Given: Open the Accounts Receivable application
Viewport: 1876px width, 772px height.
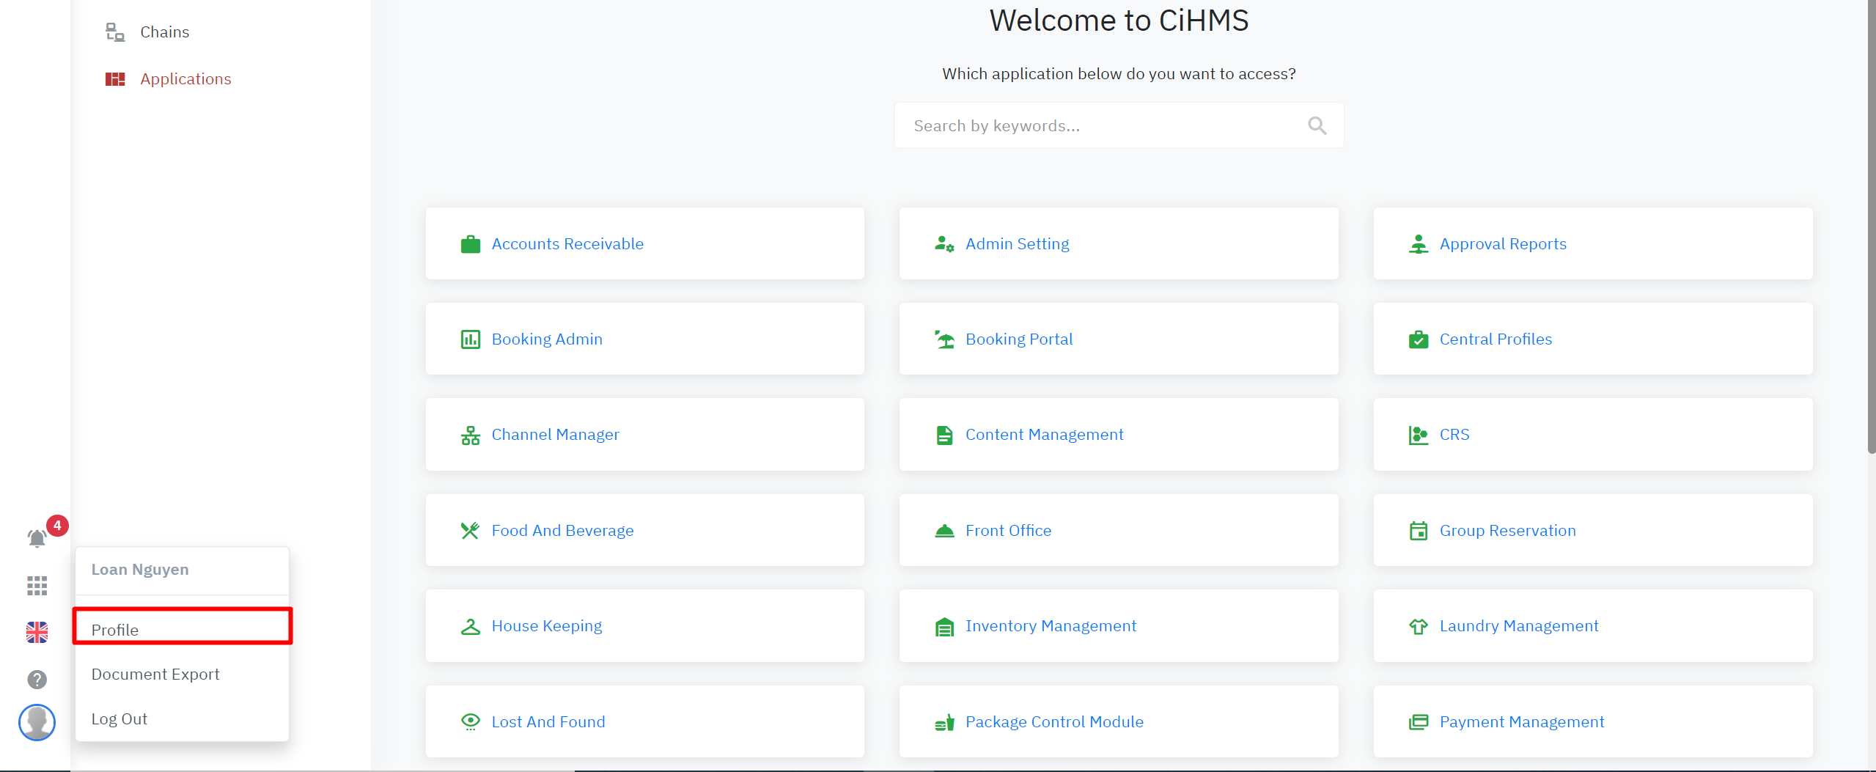Looking at the screenshot, I should [x=644, y=244].
